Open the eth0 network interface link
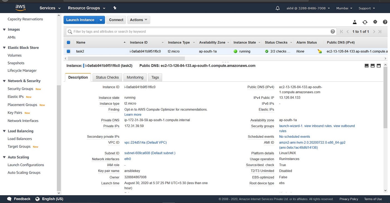The width and height of the screenshot is (390, 203). pos(128,159)
